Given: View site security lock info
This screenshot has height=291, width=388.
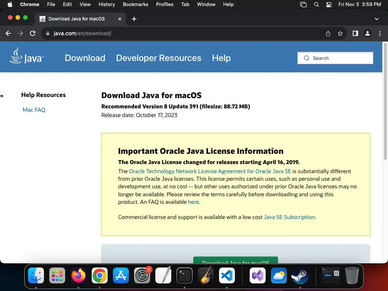Looking at the screenshot, I should (x=48, y=33).
